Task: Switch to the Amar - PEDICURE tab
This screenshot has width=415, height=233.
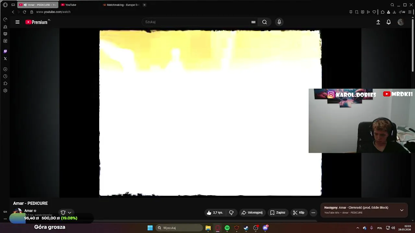Action: point(38,5)
